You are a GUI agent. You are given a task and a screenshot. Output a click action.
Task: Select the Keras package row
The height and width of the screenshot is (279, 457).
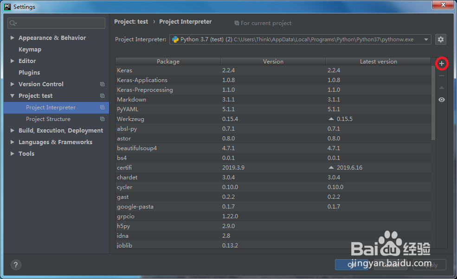pyautogui.click(x=273, y=70)
